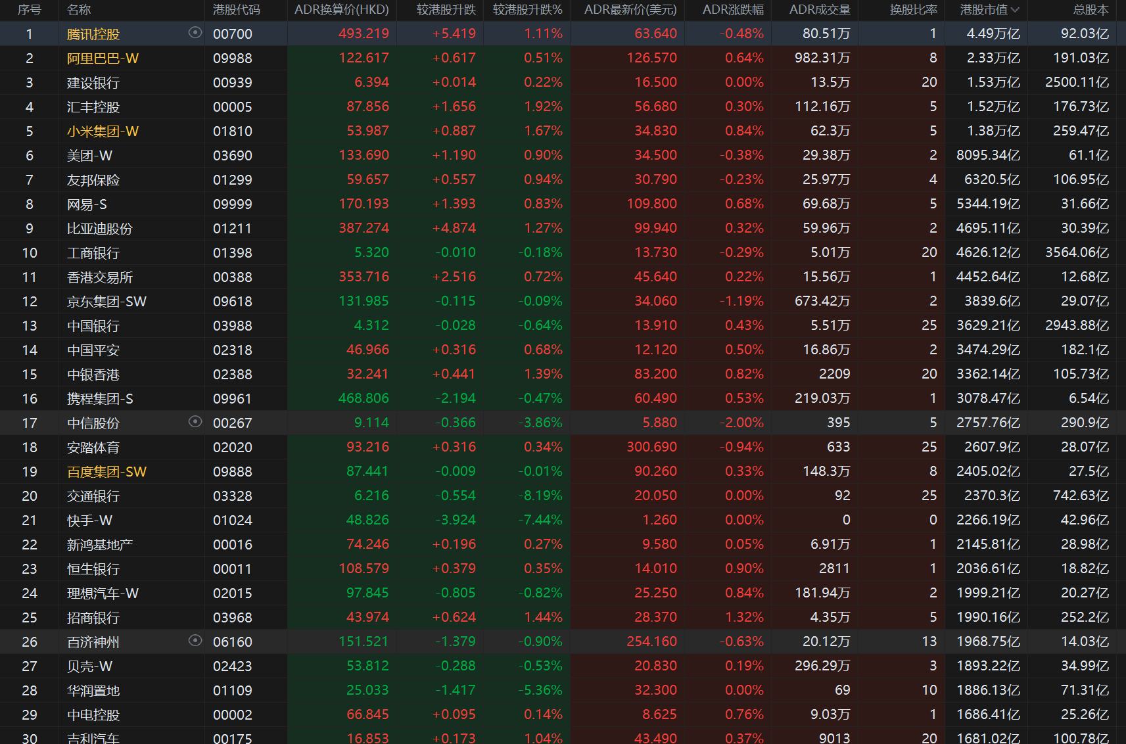Viewport: 1126px width, 744px height.
Task: Sort by the ADR成交量 column header
Action: coord(820,10)
